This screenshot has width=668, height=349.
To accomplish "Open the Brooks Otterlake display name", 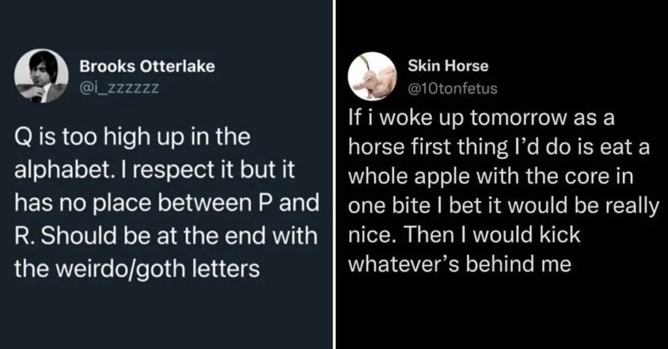I will pos(147,66).
